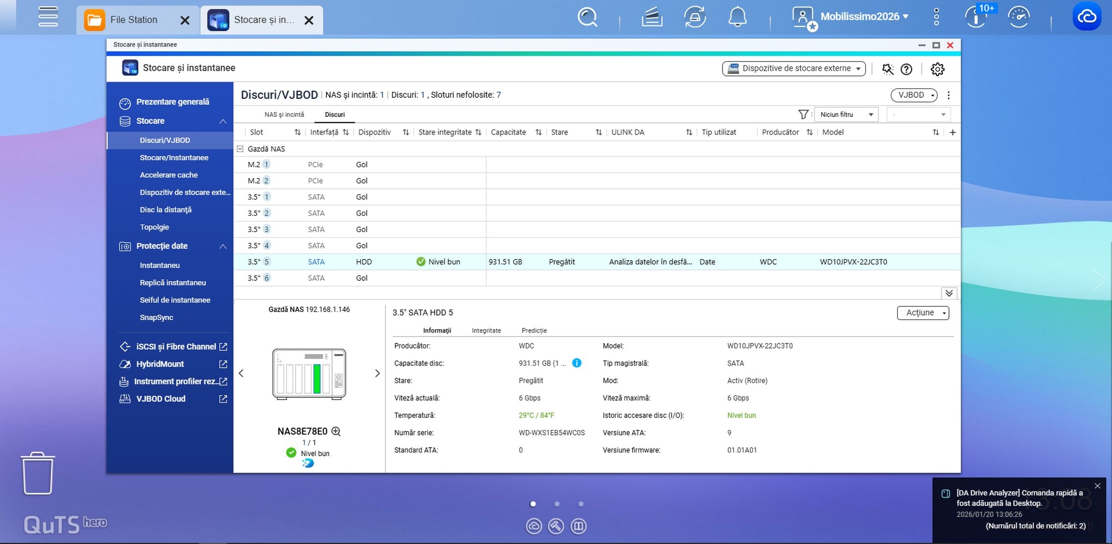Open the main hamburger menu
Screen dimensions: 1112x544
(x=48, y=17)
